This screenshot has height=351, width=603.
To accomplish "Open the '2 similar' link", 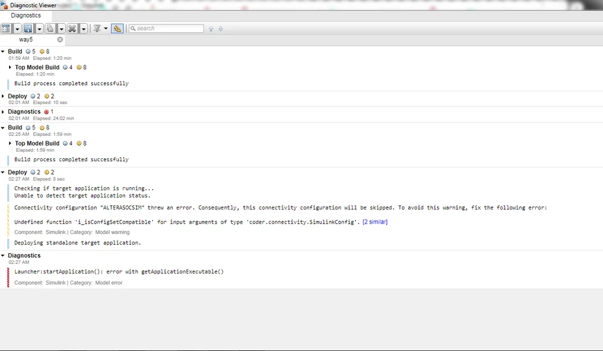I will 375,222.
